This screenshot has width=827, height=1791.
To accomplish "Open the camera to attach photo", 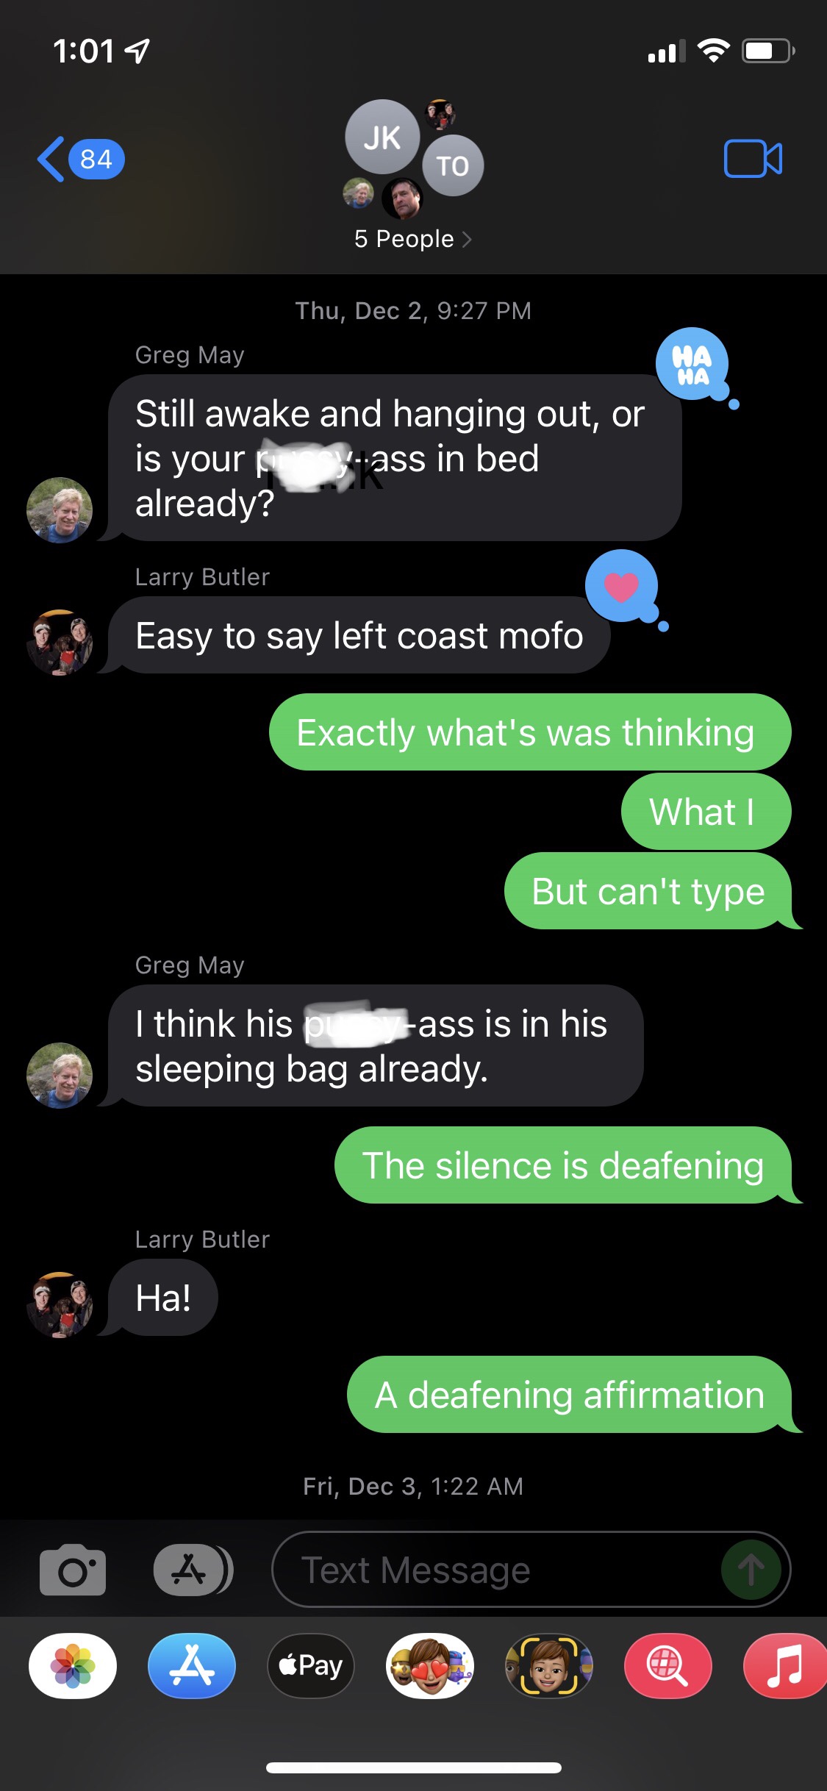I will tap(73, 1569).
